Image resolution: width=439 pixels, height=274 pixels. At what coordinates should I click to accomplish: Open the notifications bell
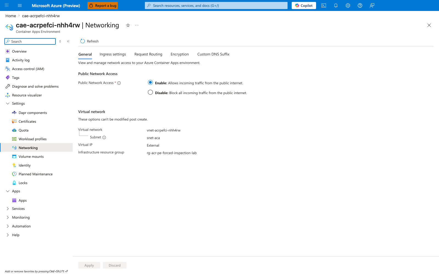336,5
